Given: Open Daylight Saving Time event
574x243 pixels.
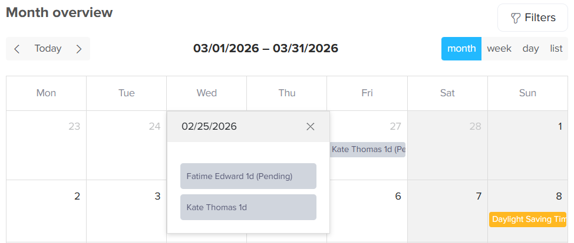Looking at the screenshot, I should pos(527,220).
